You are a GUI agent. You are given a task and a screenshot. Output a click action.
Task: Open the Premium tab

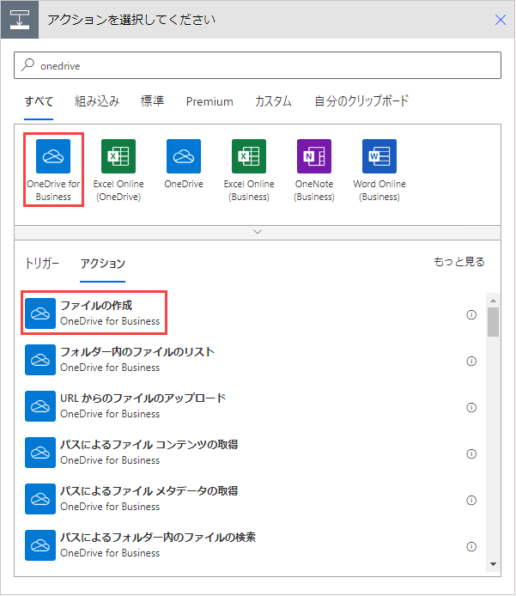point(209,101)
